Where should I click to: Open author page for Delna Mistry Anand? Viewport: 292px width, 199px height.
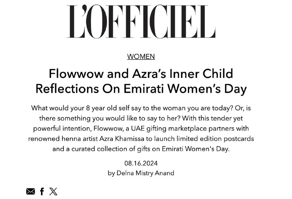pos(145,173)
